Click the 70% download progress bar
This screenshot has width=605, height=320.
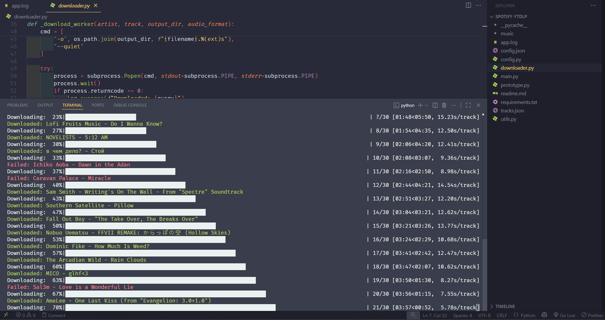coord(170,307)
